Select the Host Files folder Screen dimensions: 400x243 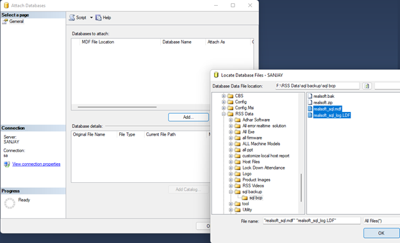251,162
